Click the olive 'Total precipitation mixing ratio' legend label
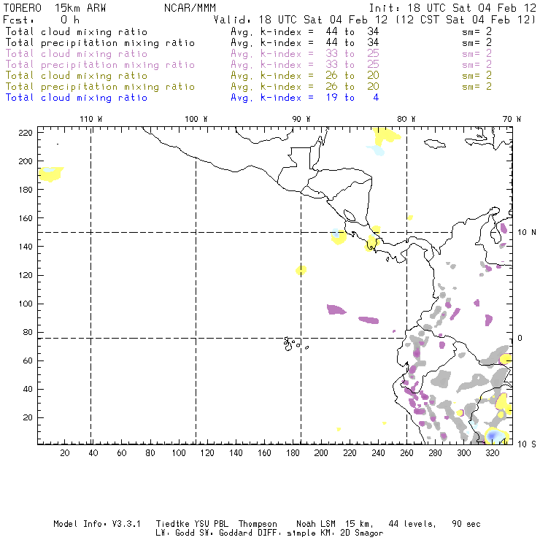Viewport: 540px width, 540px height. click(100, 86)
